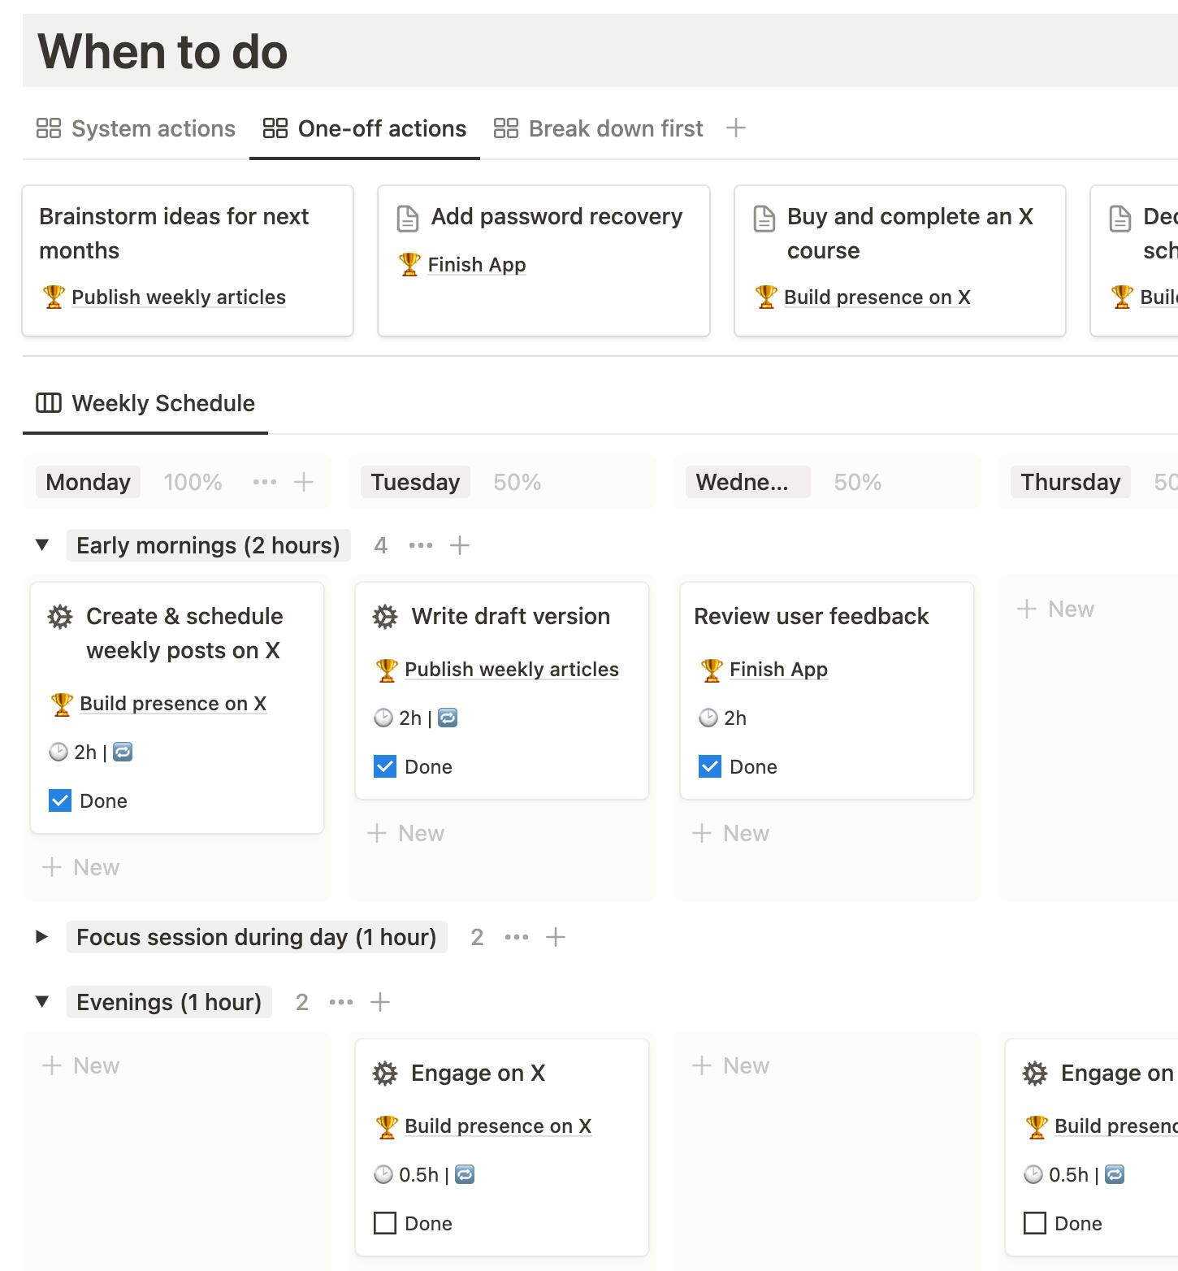Uncheck Done on Review user feedback card
The image size is (1178, 1271).
(x=709, y=766)
